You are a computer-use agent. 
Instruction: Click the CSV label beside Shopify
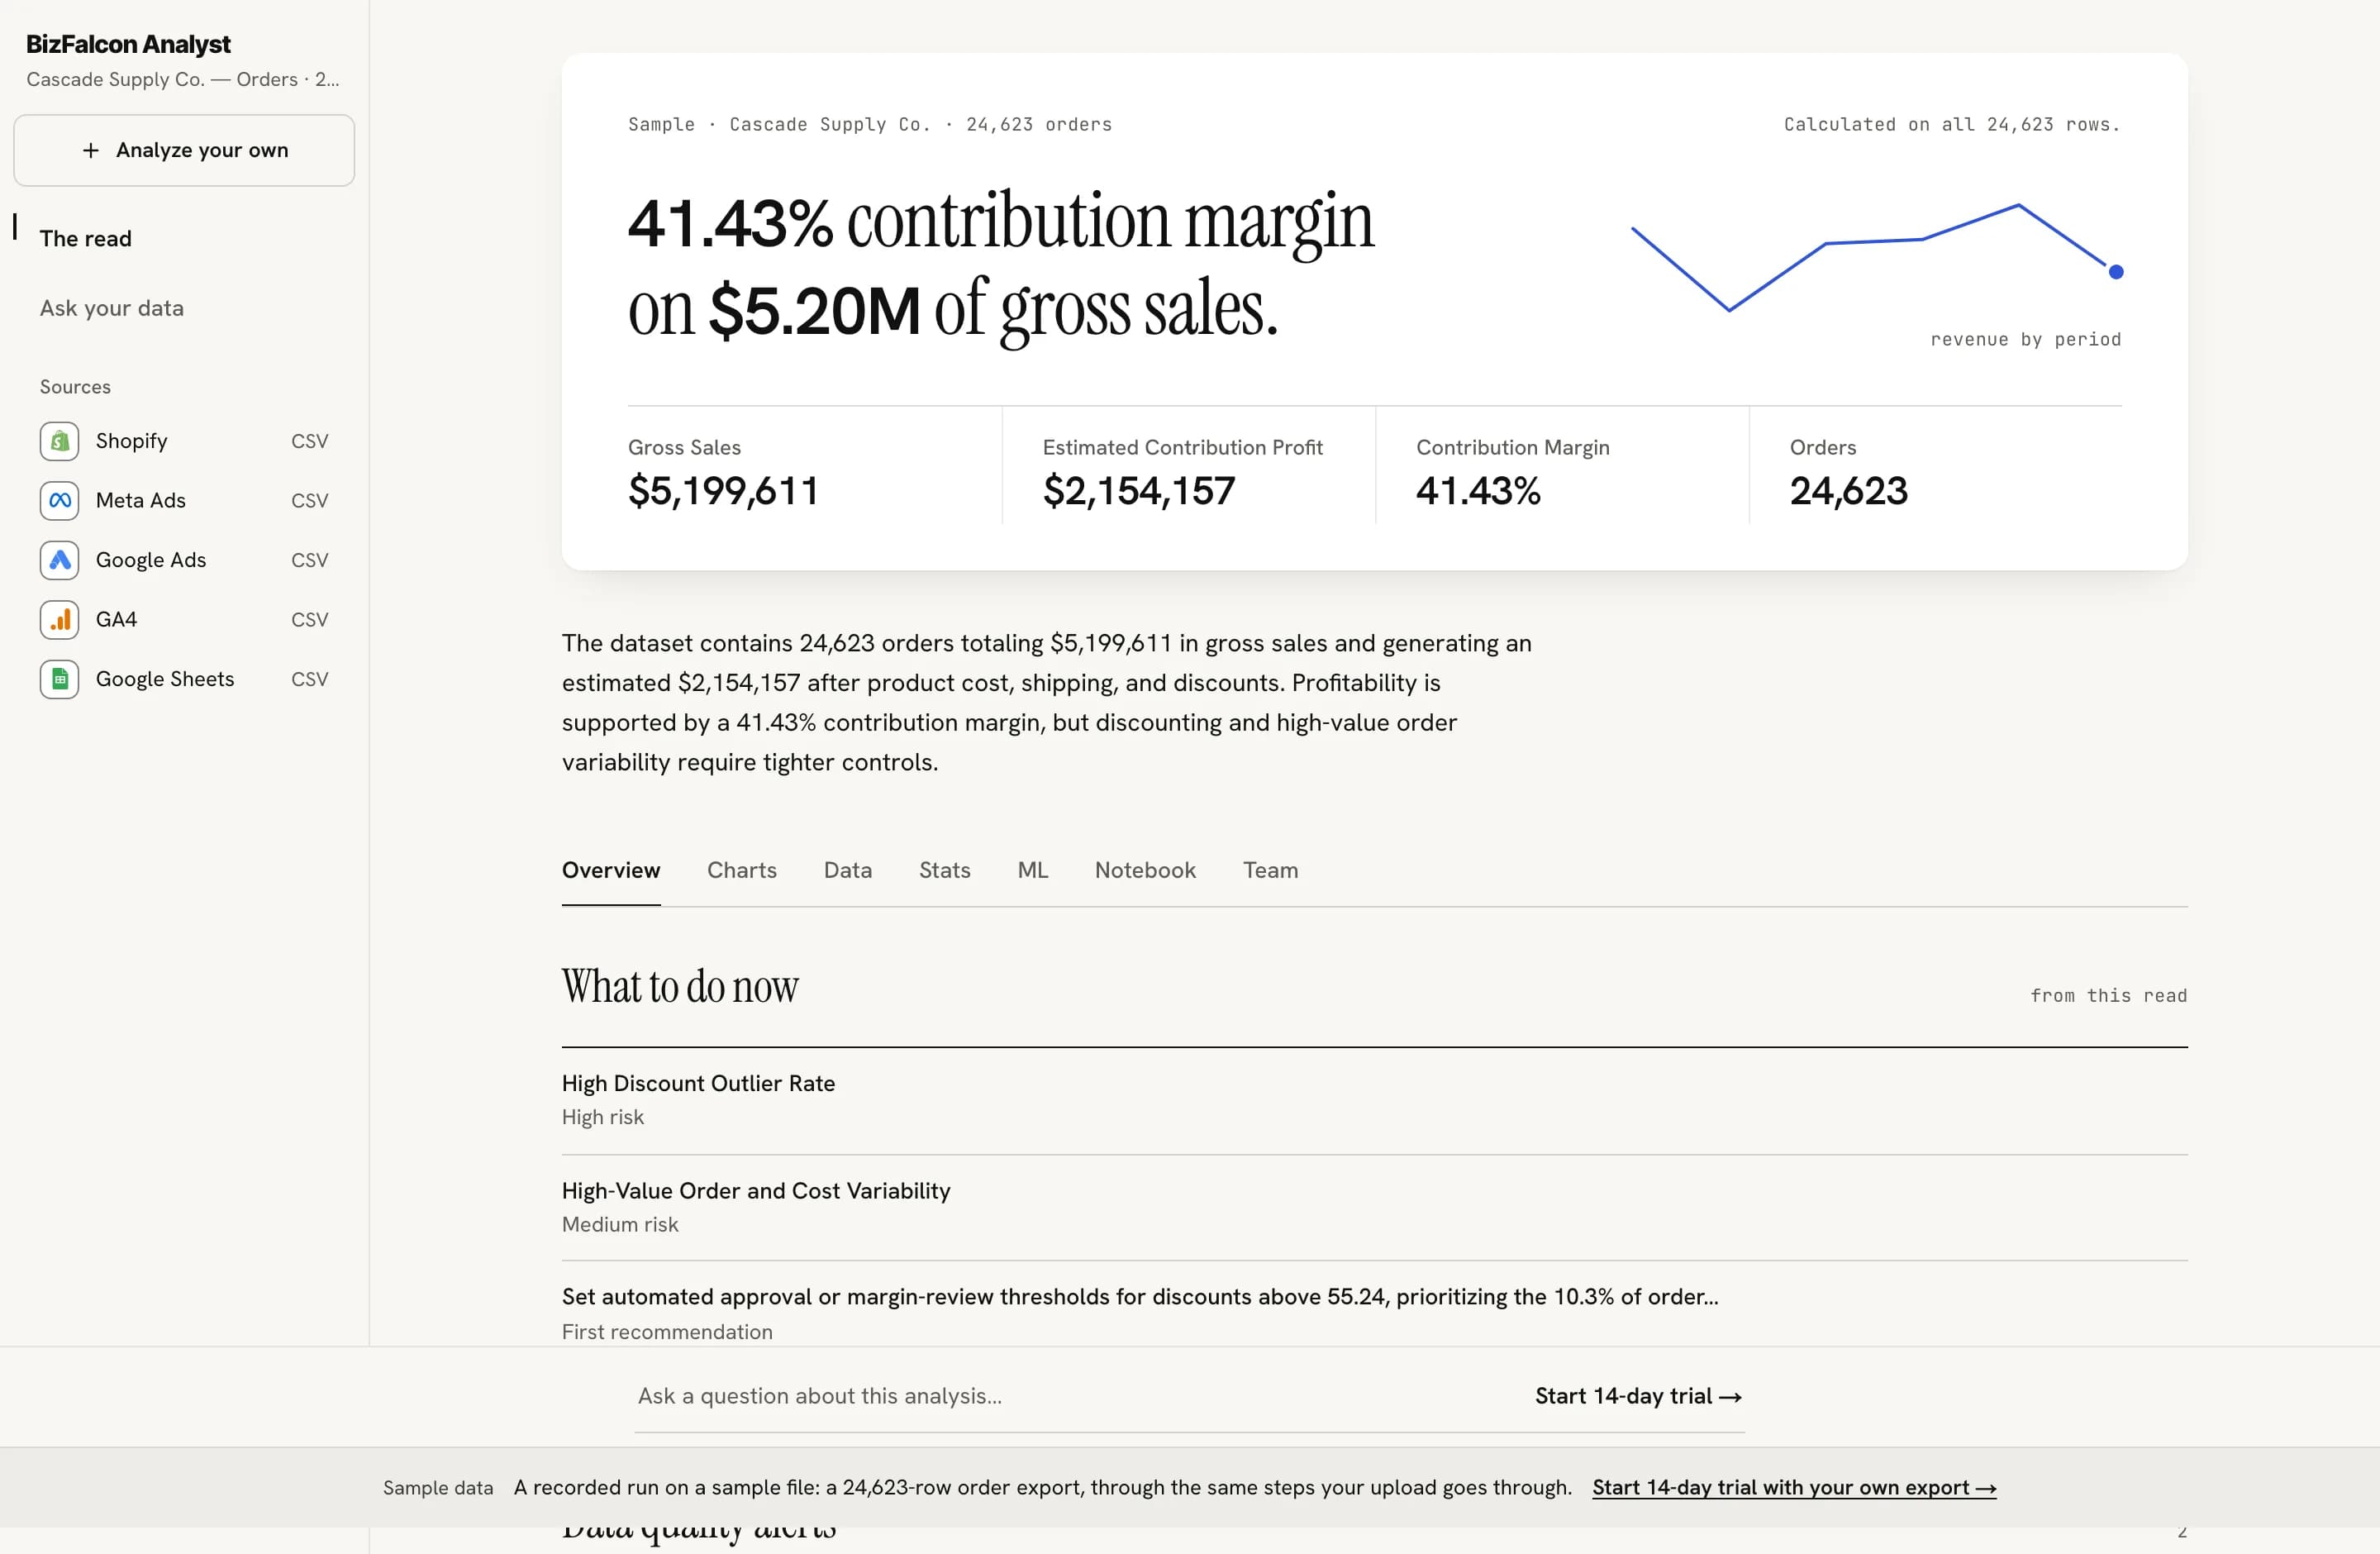point(310,441)
